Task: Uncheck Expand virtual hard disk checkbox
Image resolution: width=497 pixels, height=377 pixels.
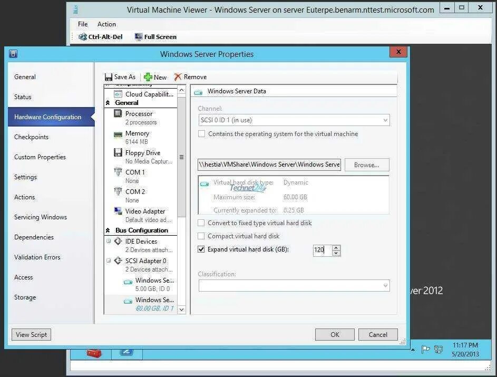Action: (x=201, y=249)
